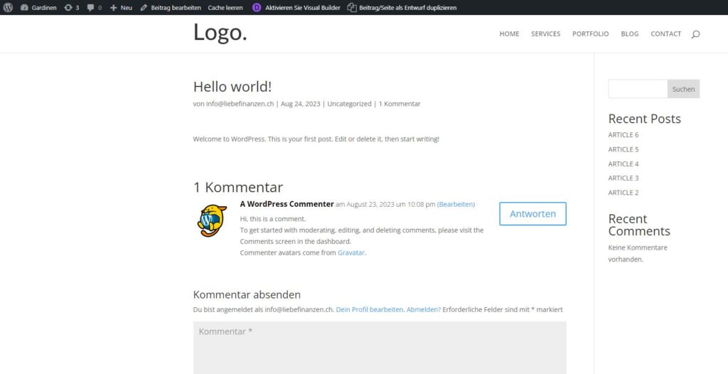
Task: Click the commenter's Wapuu avatar
Action: (x=212, y=221)
